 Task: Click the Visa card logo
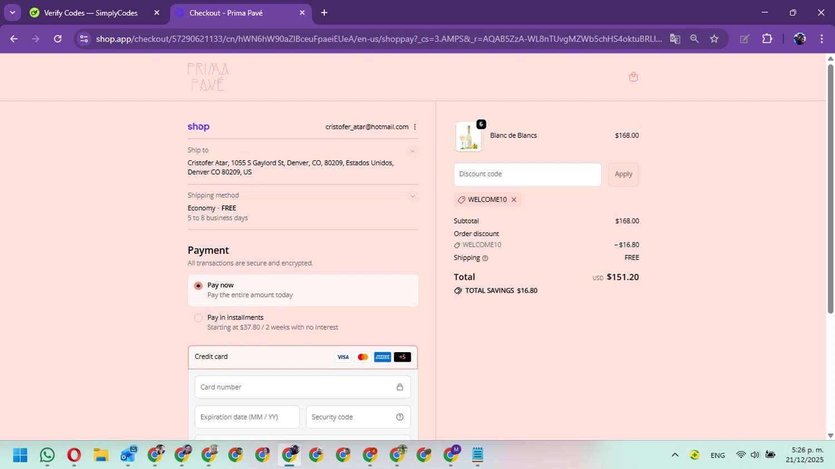tap(343, 357)
